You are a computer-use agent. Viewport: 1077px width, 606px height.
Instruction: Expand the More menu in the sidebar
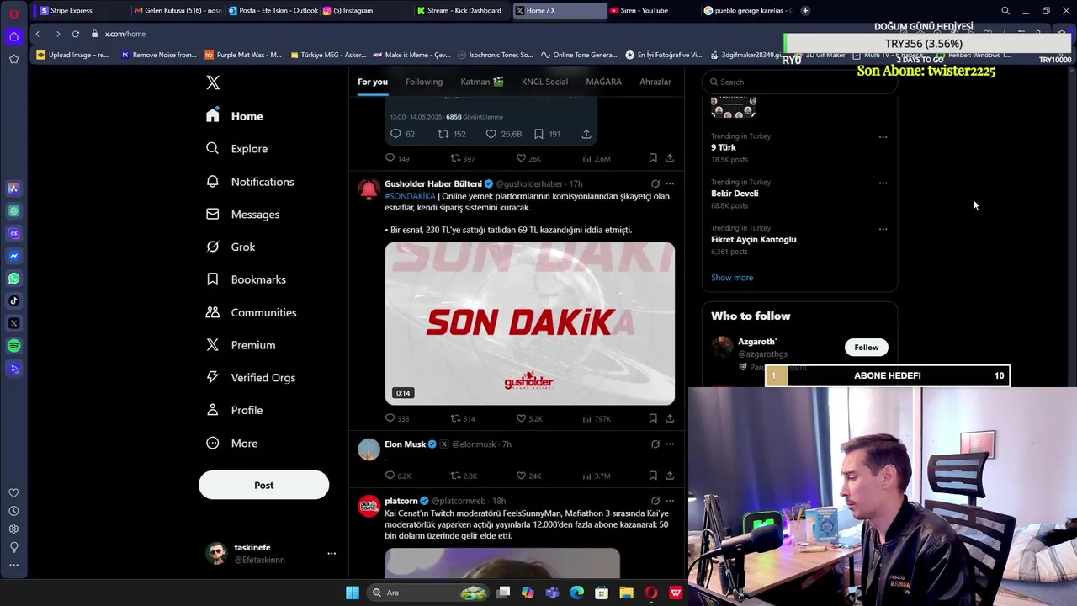click(232, 443)
